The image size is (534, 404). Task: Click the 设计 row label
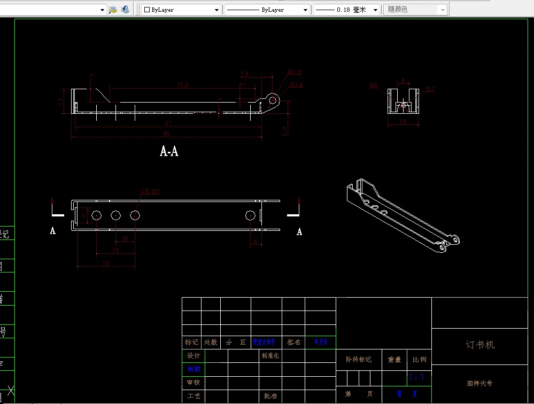pyautogui.click(x=194, y=356)
